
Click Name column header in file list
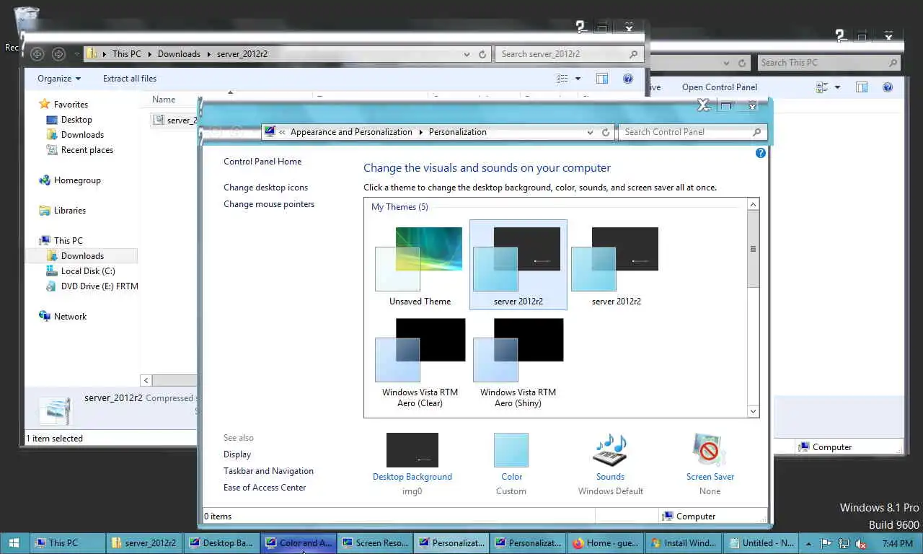(164, 100)
